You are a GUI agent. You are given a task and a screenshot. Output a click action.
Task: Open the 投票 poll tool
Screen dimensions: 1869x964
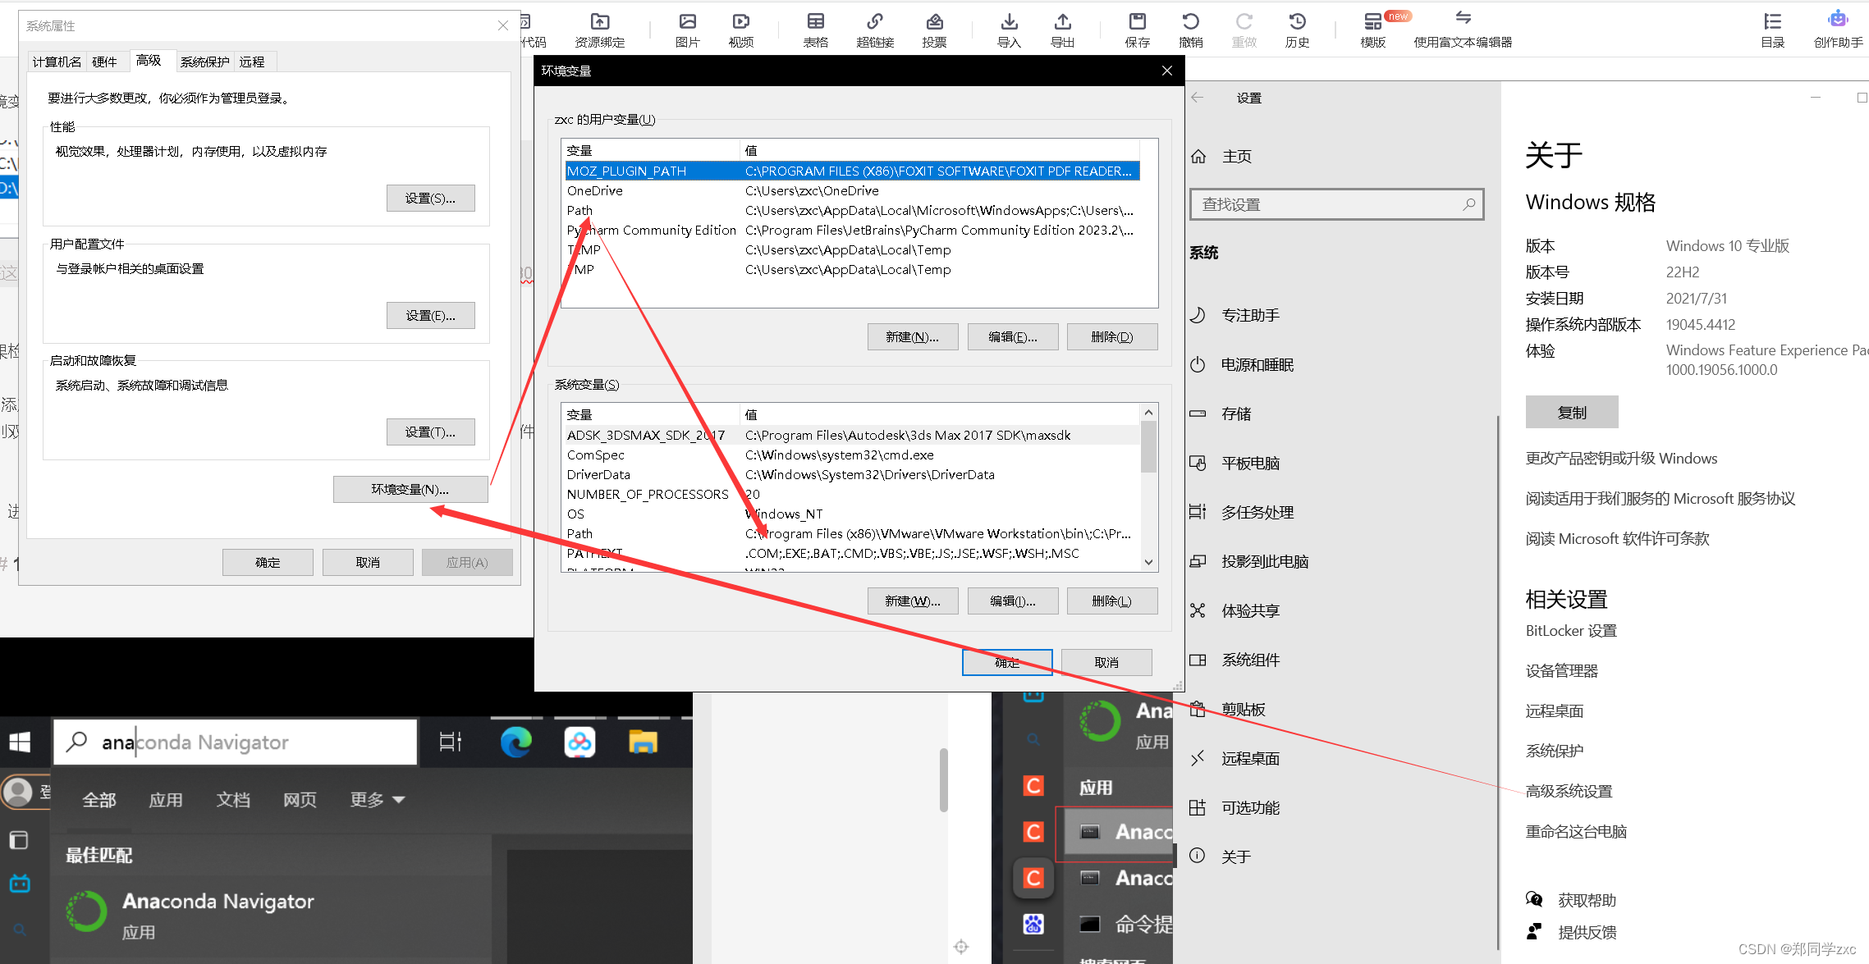coord(934,30)
